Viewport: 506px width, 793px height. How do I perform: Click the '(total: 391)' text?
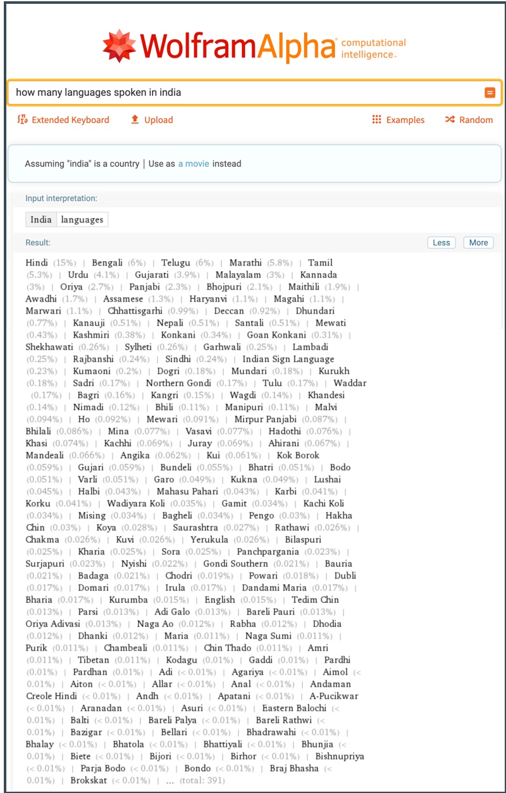tap(202, 780)
